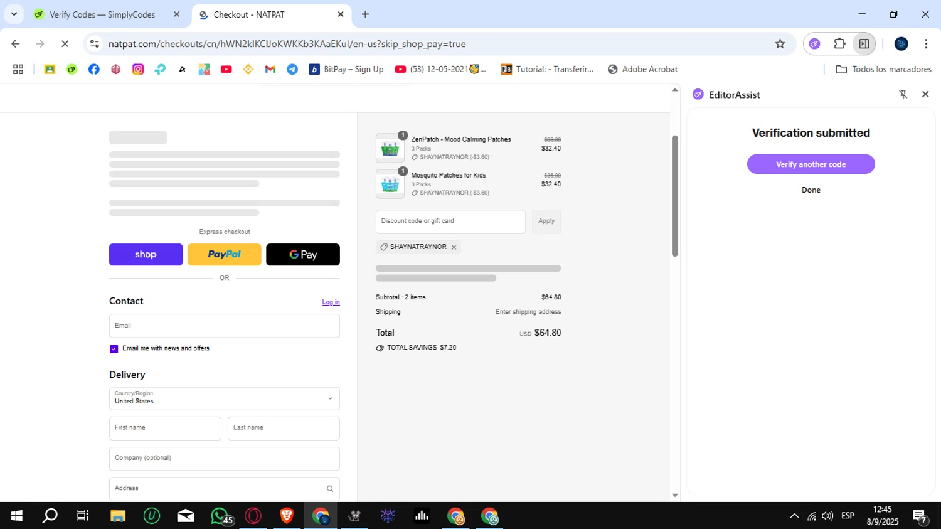Click the Apply discount button
This screenshot has width=941, height=529.
click(x=546, y=222)
